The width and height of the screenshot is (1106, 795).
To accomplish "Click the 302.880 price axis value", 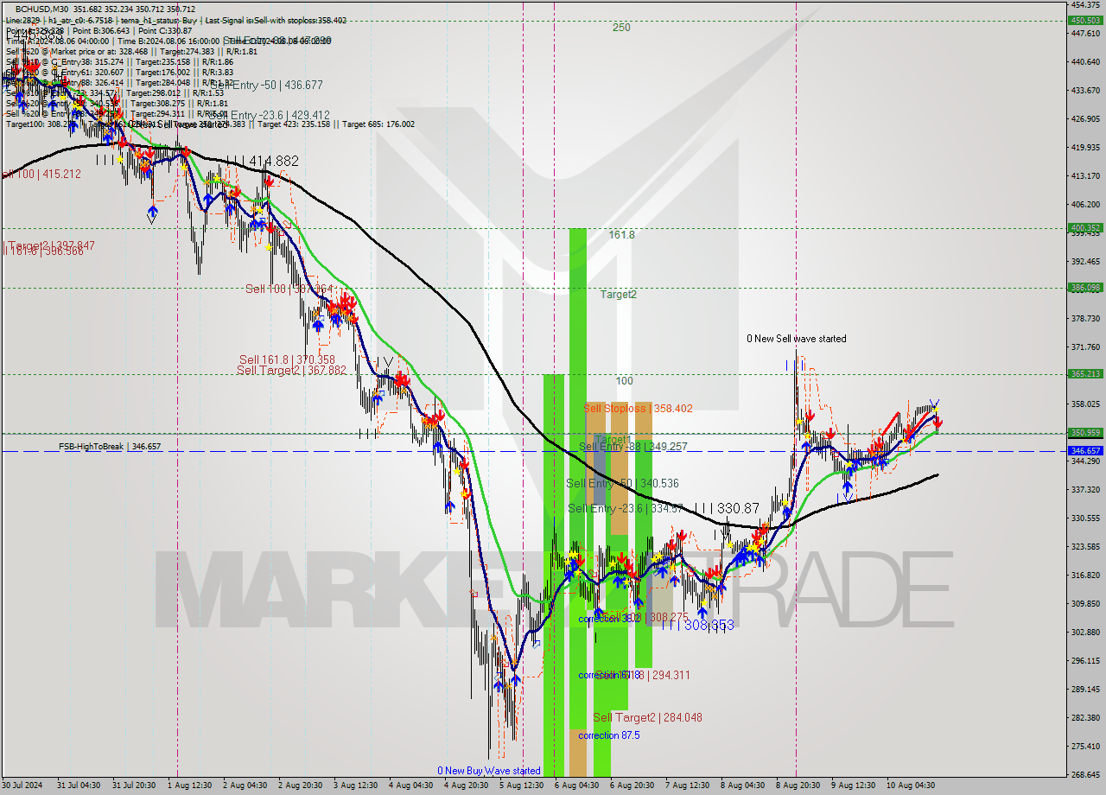I will coord(1085,633).
